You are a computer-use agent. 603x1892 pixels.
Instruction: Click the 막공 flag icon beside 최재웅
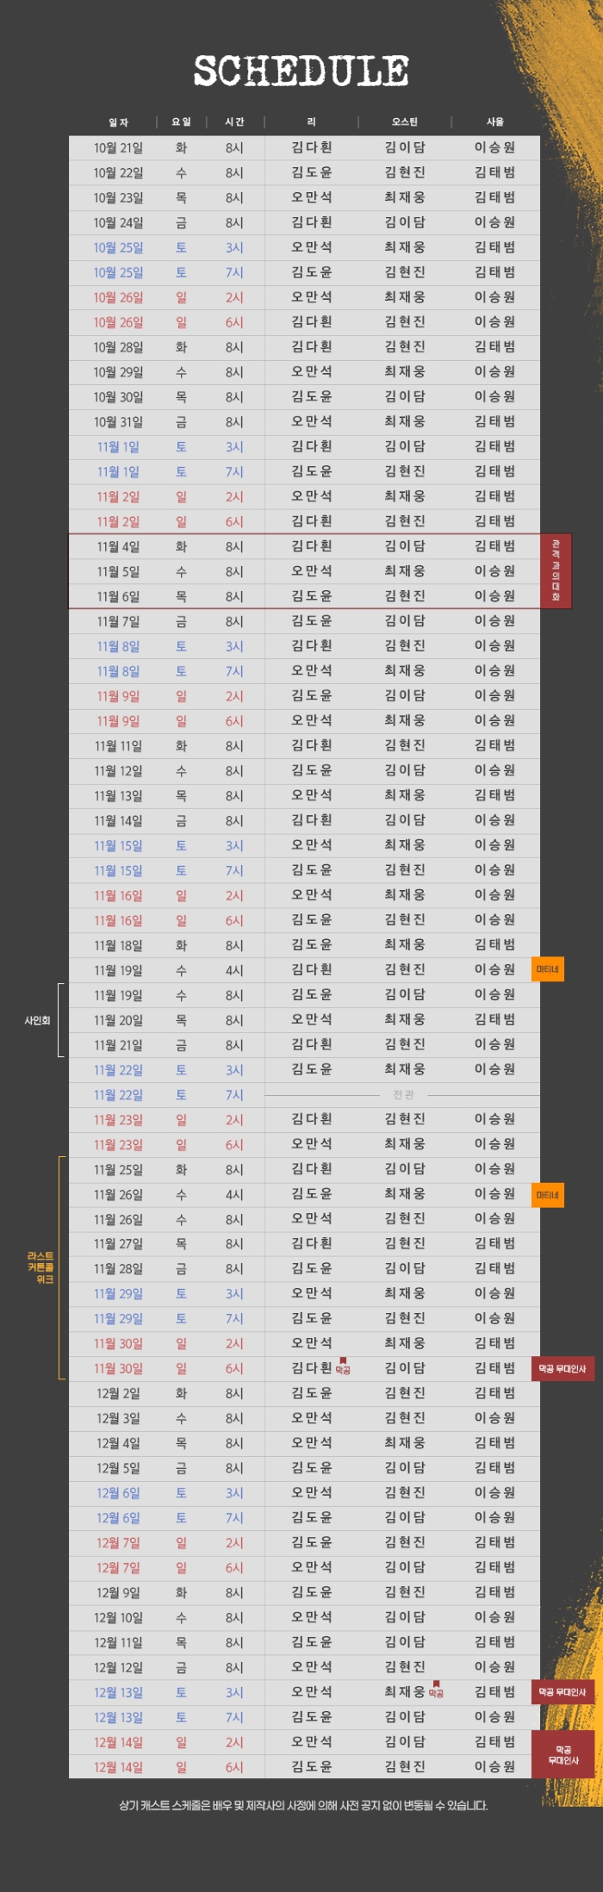pos(436,1690)
